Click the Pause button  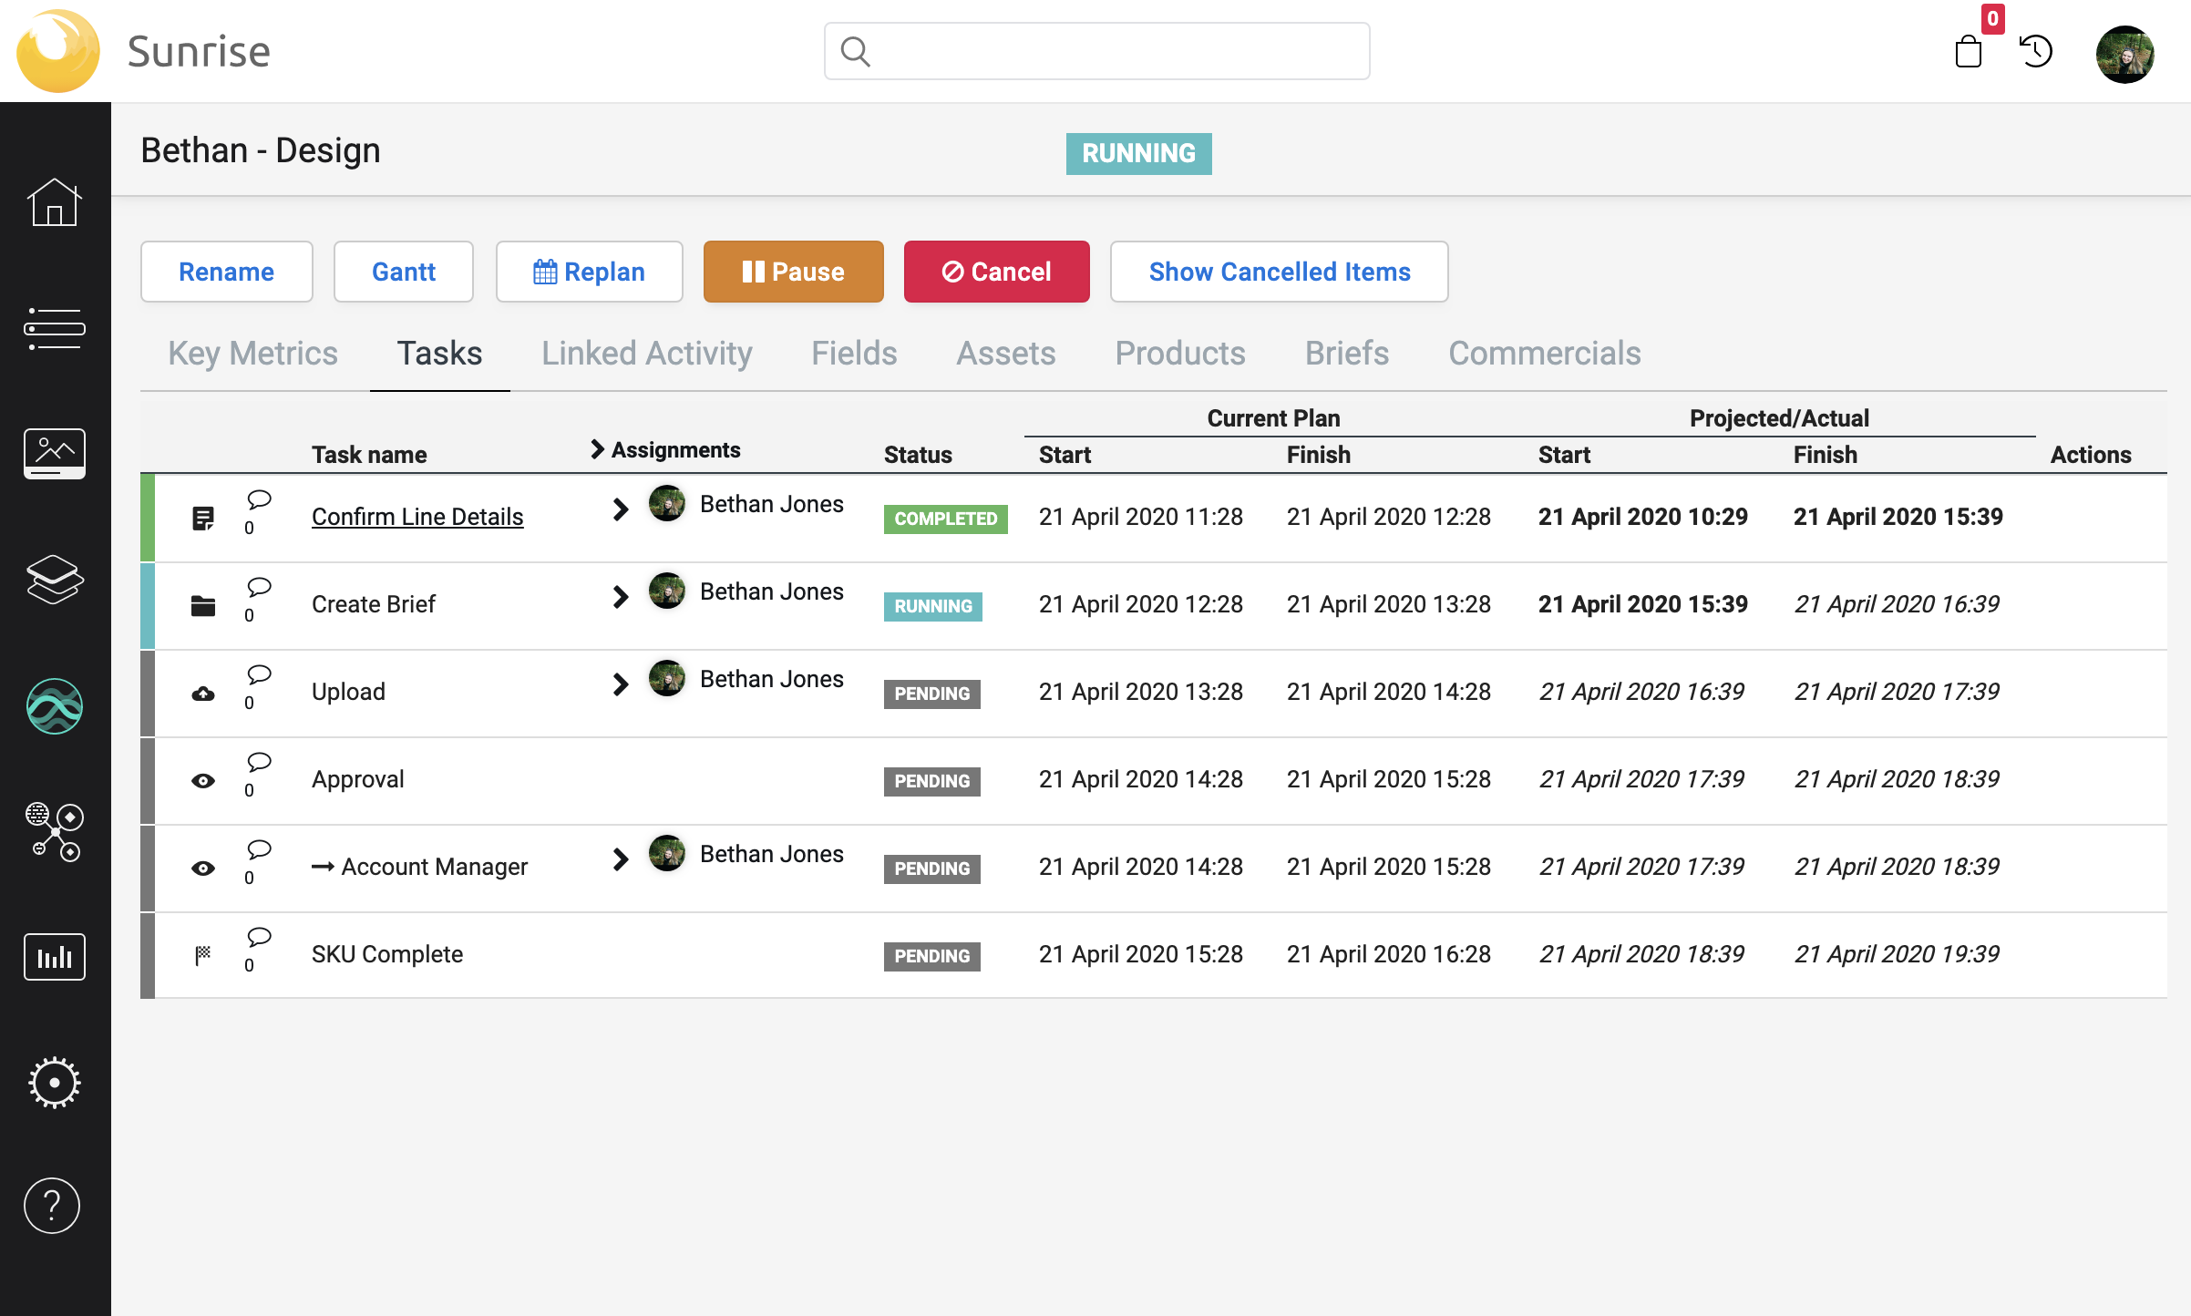[x=793, y=272]
